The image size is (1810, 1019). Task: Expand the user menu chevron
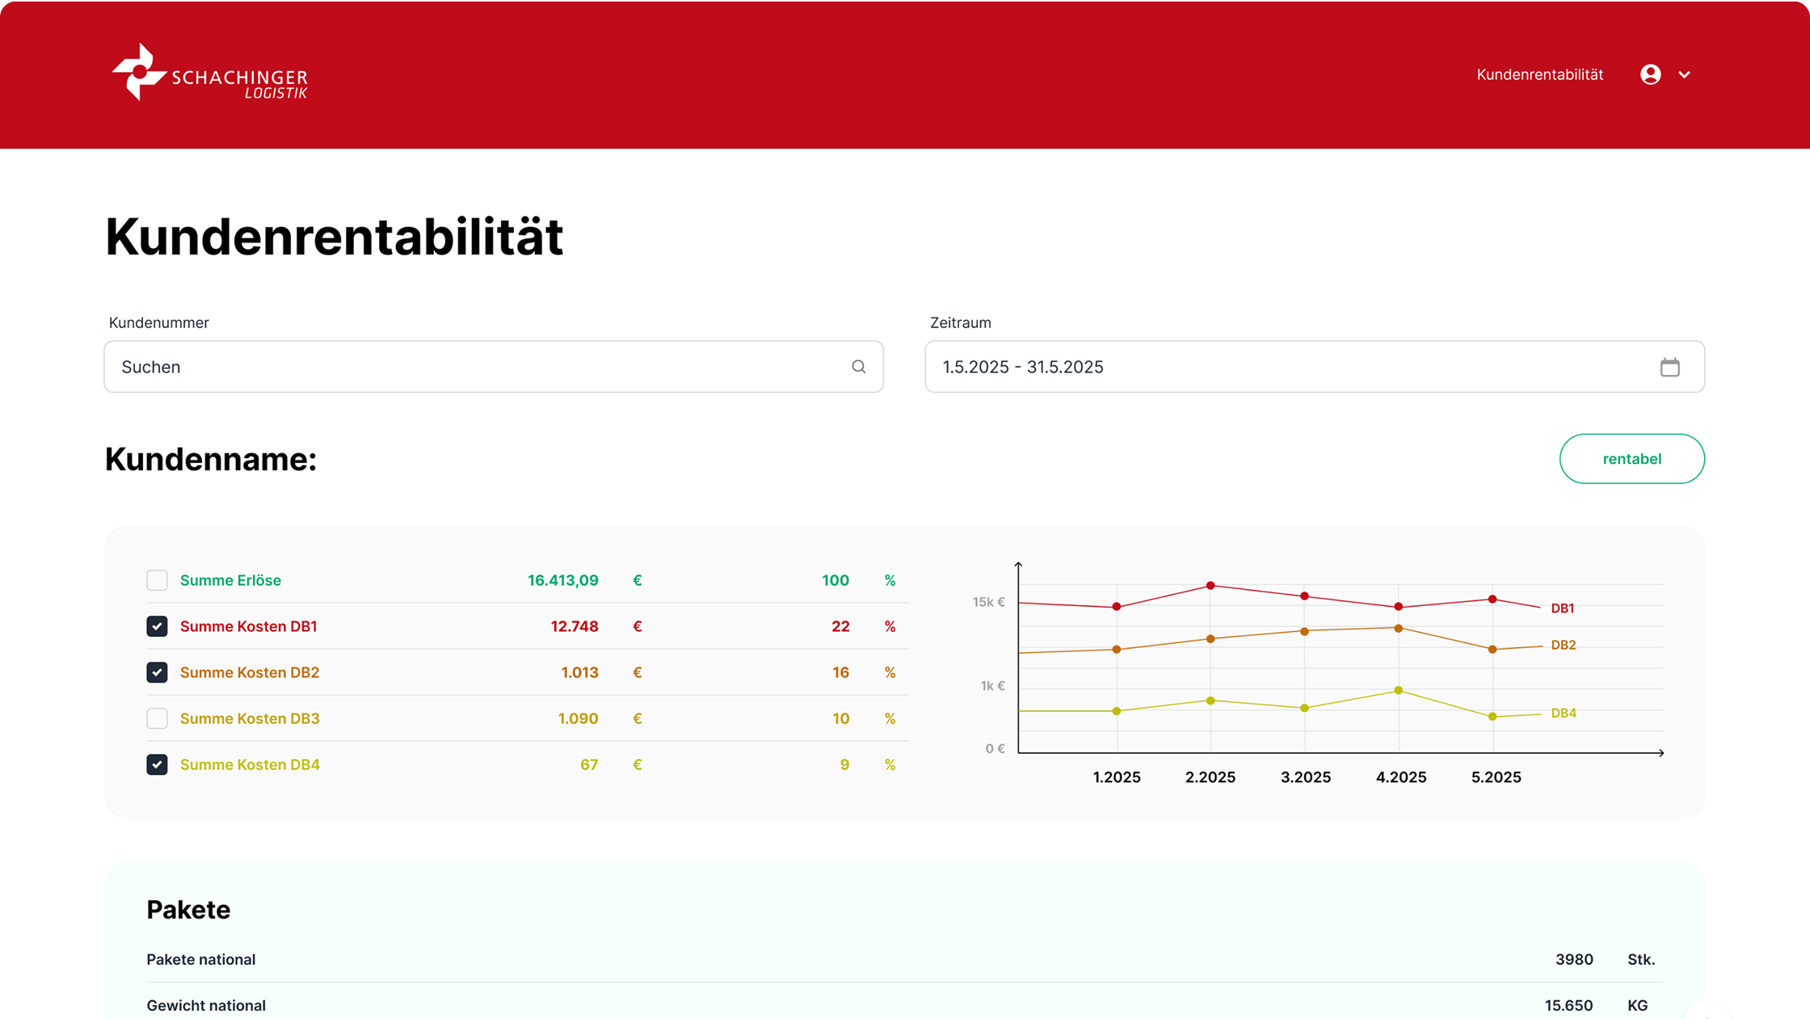click(1684, 74)
